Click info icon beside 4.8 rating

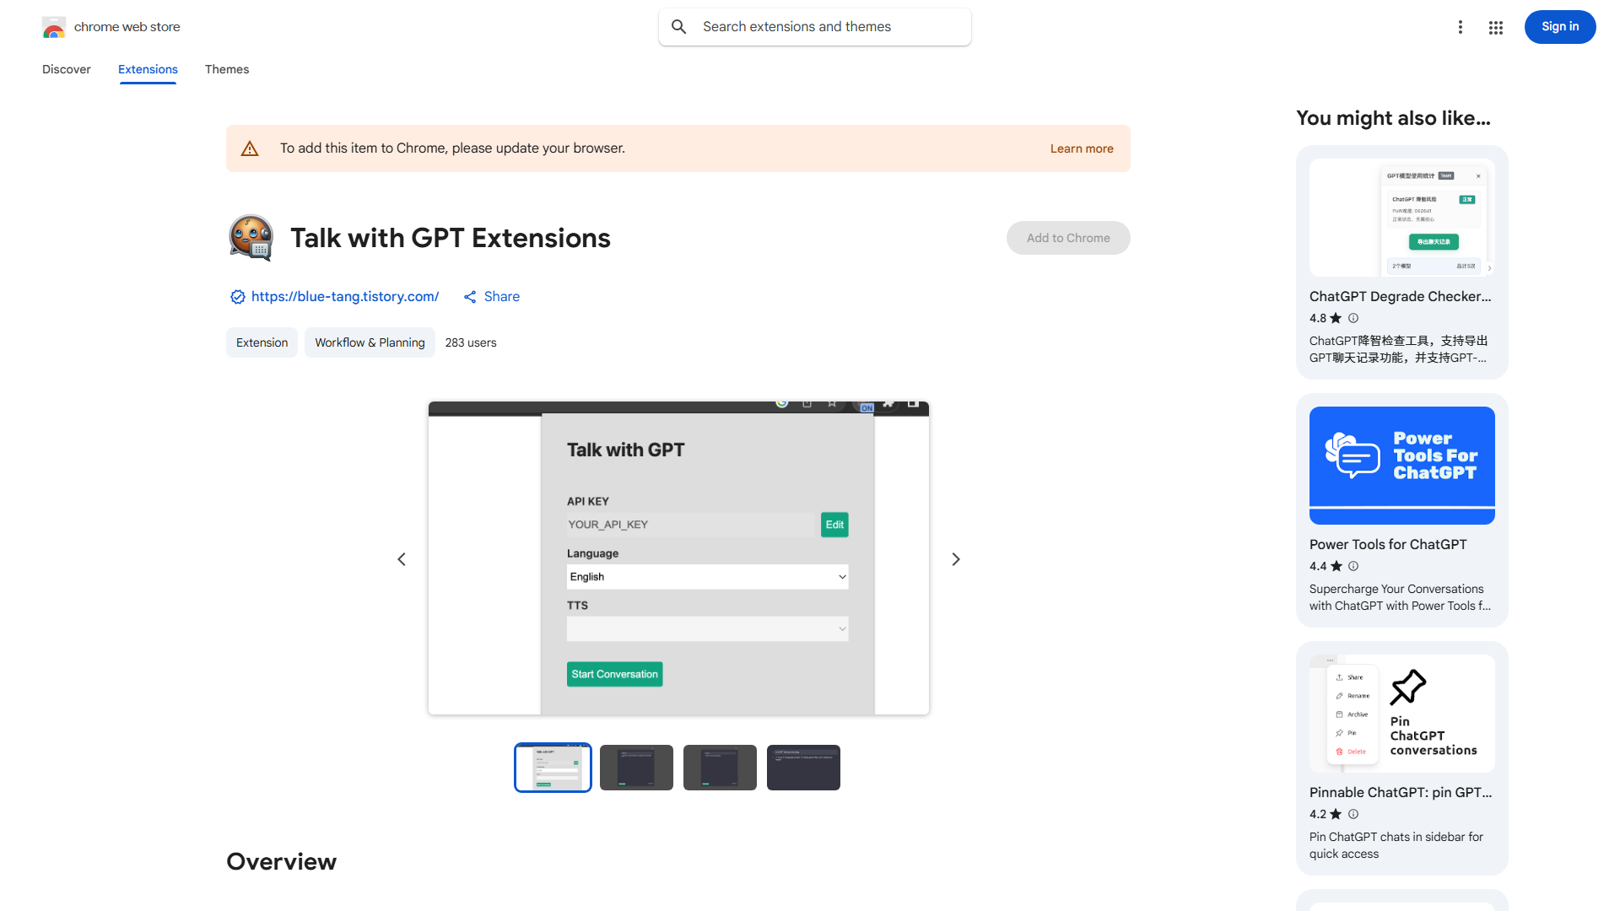(x=1353, y=318)
